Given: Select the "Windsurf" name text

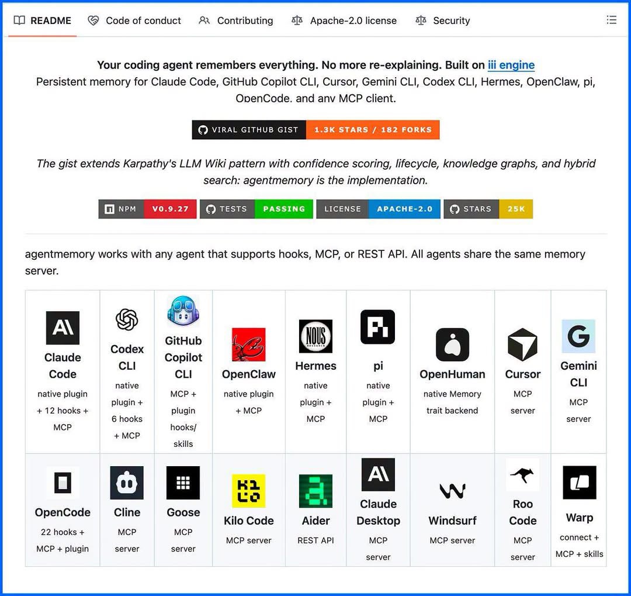Looking at the screenshot, I should pos(452,521).
